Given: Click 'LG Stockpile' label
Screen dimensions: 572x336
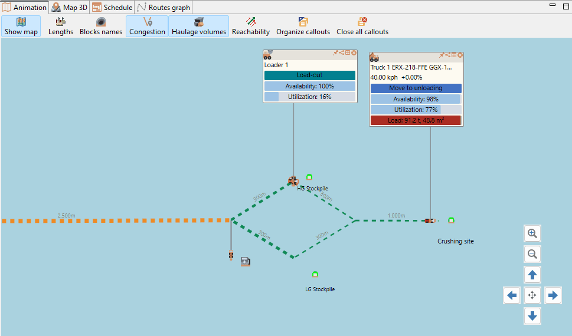Looking at the screenshot, I should click(x=320, y=289).
